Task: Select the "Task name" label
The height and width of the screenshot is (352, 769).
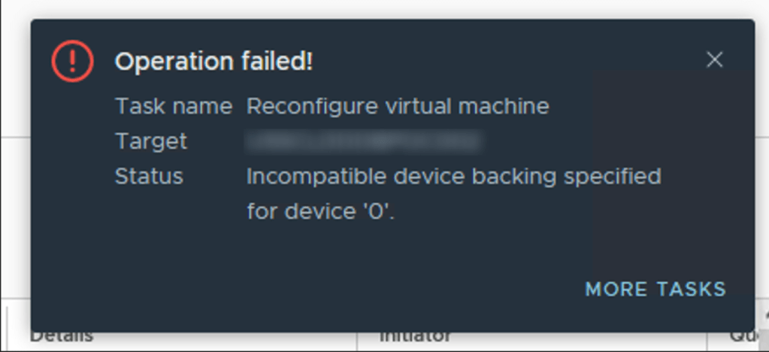Action: [x=173, y=107]
